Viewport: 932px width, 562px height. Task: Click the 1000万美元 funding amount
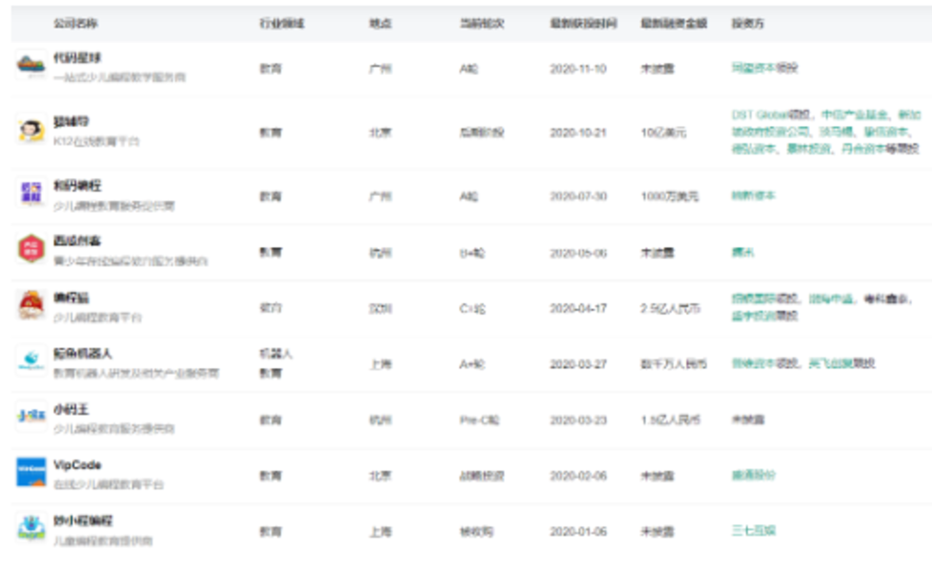[x=670, y=196]
